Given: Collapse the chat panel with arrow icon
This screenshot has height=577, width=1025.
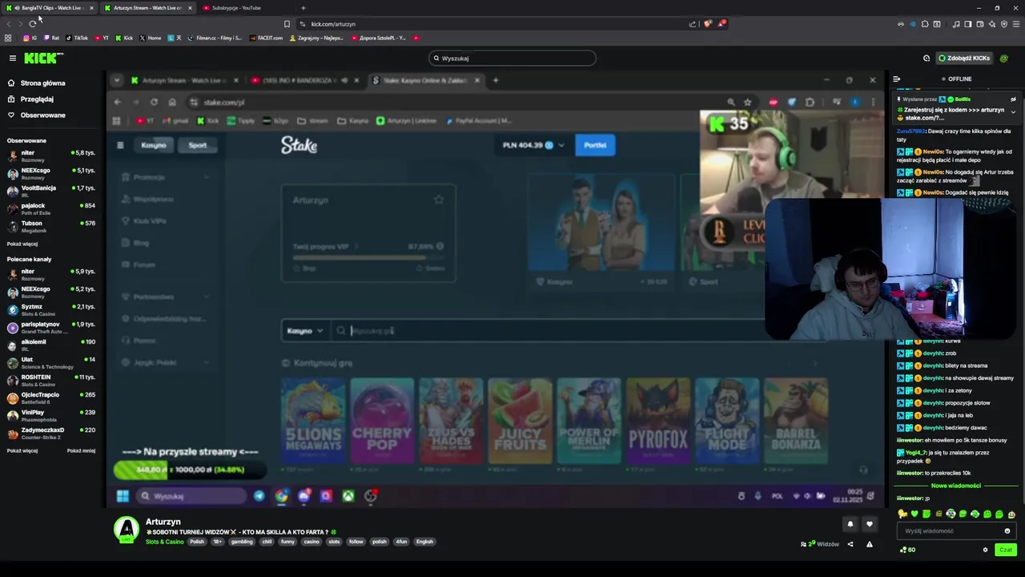Looking at the screenshot, I should pyautogui.click(x=897, y=79).
